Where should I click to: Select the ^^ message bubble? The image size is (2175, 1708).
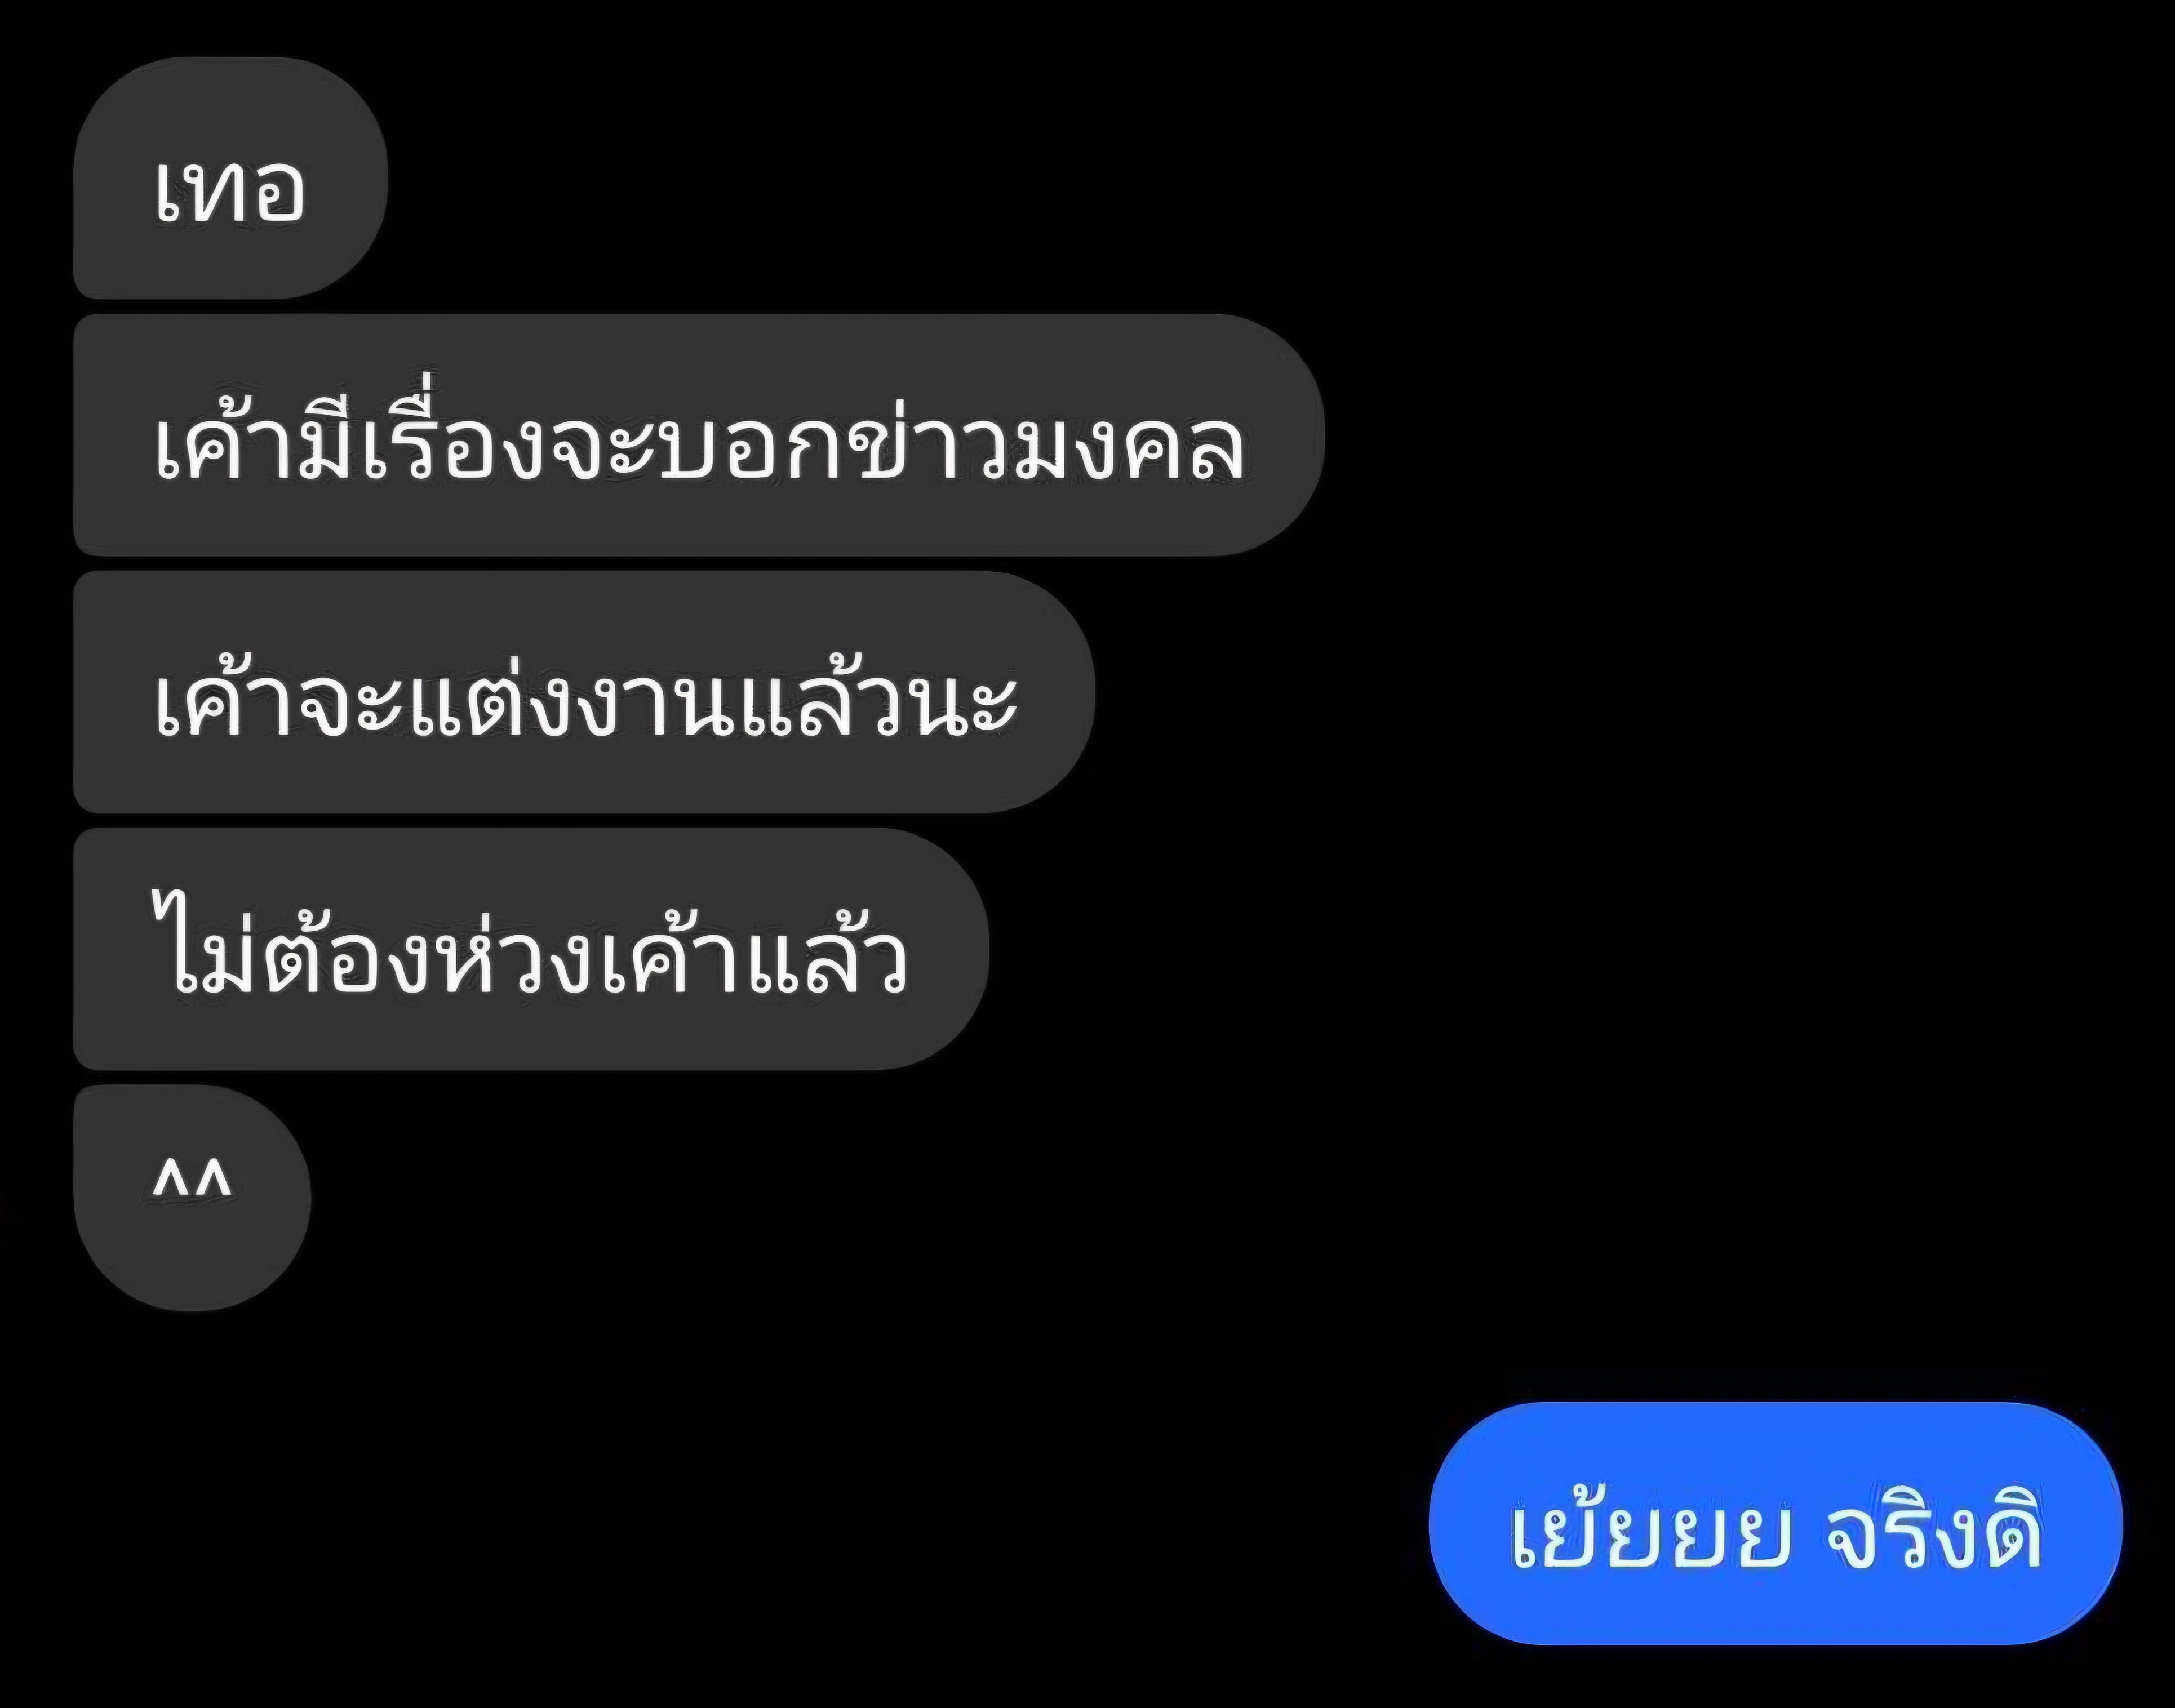click(192, 1197)
